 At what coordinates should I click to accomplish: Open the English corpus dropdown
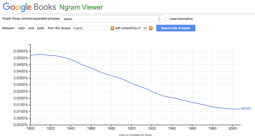coord(93,28)
